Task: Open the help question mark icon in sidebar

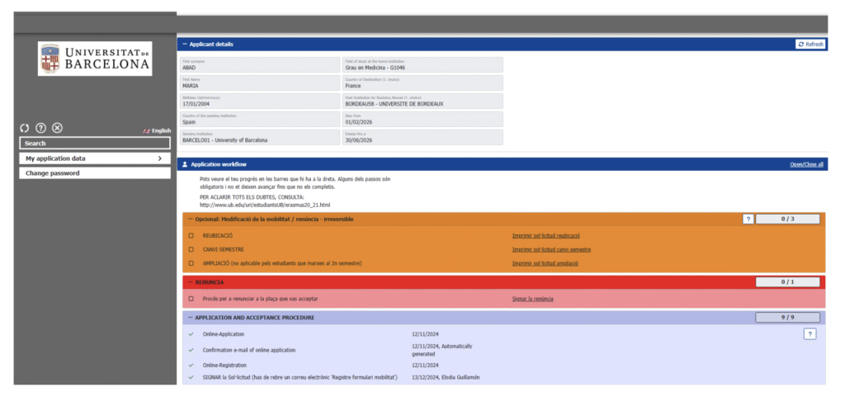Action: (40, 128)
